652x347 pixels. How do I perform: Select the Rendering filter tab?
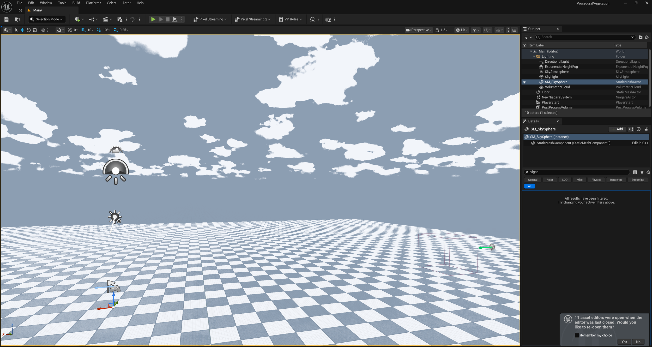click(616, 180)
